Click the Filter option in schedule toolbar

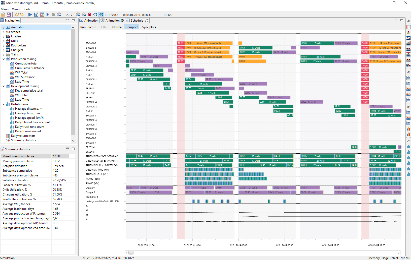click(104, 27)
